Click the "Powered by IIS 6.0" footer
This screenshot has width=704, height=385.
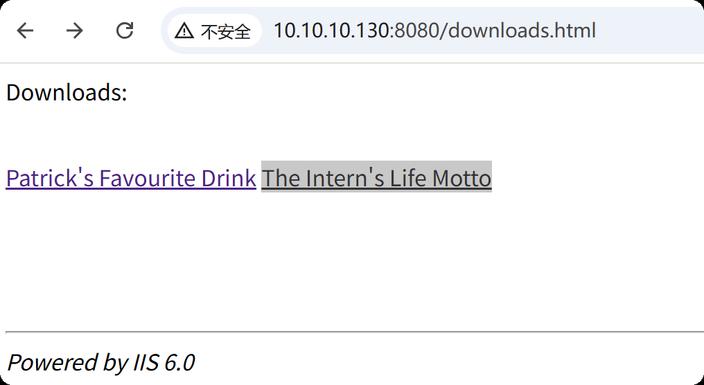(101, 362)
